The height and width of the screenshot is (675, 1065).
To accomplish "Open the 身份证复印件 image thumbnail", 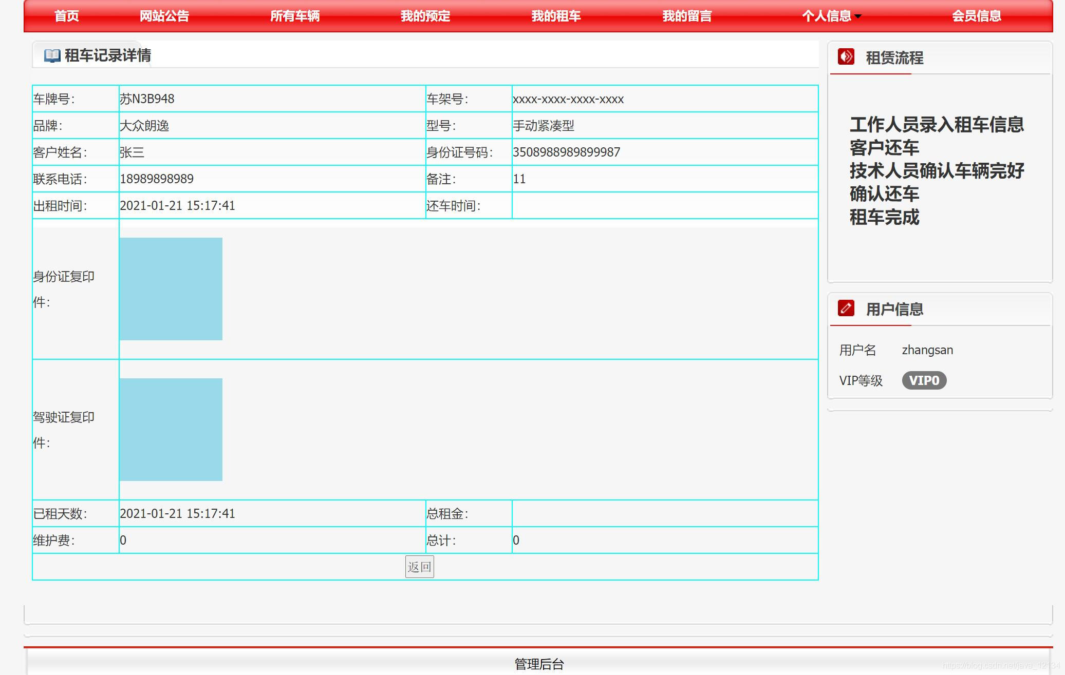I will (x=171, y=289).
